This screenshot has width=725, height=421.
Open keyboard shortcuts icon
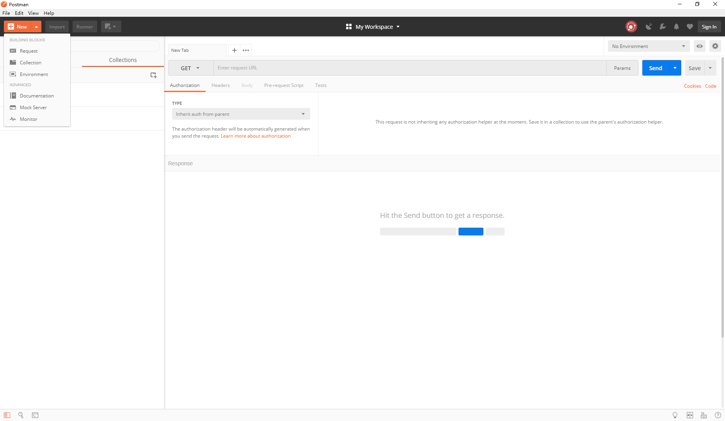704,415
